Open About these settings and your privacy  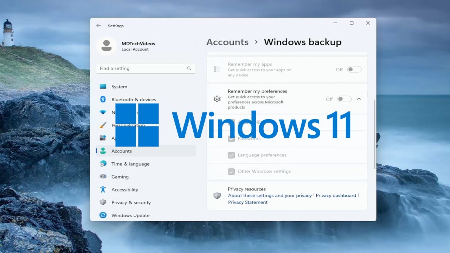click(270, 196)
